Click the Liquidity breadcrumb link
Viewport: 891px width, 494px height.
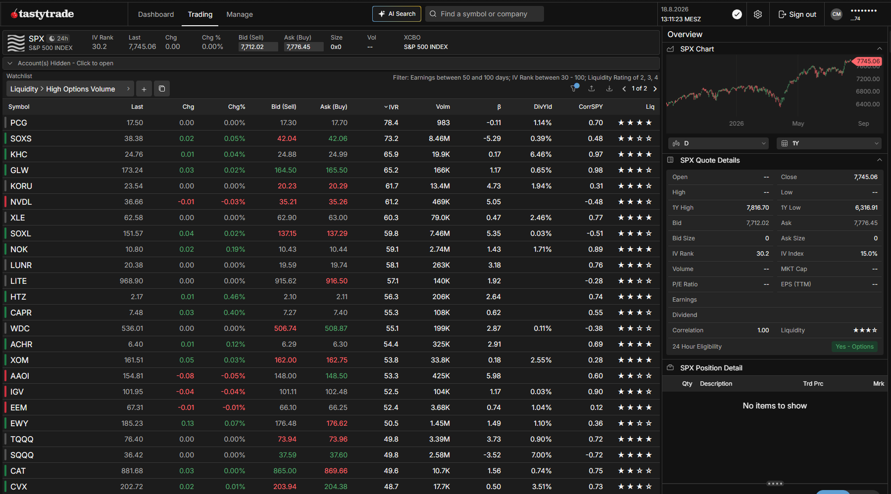24,89
